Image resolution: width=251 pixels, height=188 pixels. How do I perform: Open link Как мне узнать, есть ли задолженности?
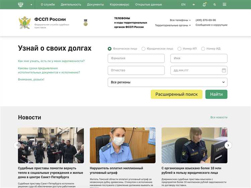51,61
